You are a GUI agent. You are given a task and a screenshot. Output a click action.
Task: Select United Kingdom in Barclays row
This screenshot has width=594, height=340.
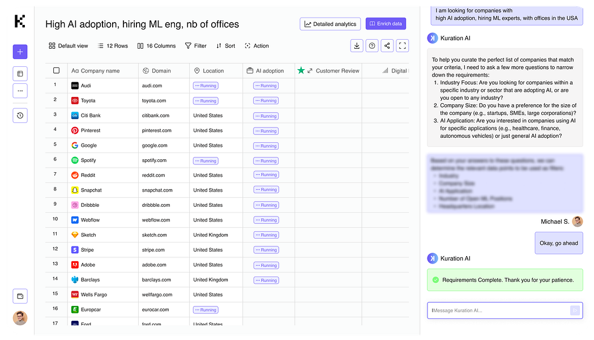[211, 280]
